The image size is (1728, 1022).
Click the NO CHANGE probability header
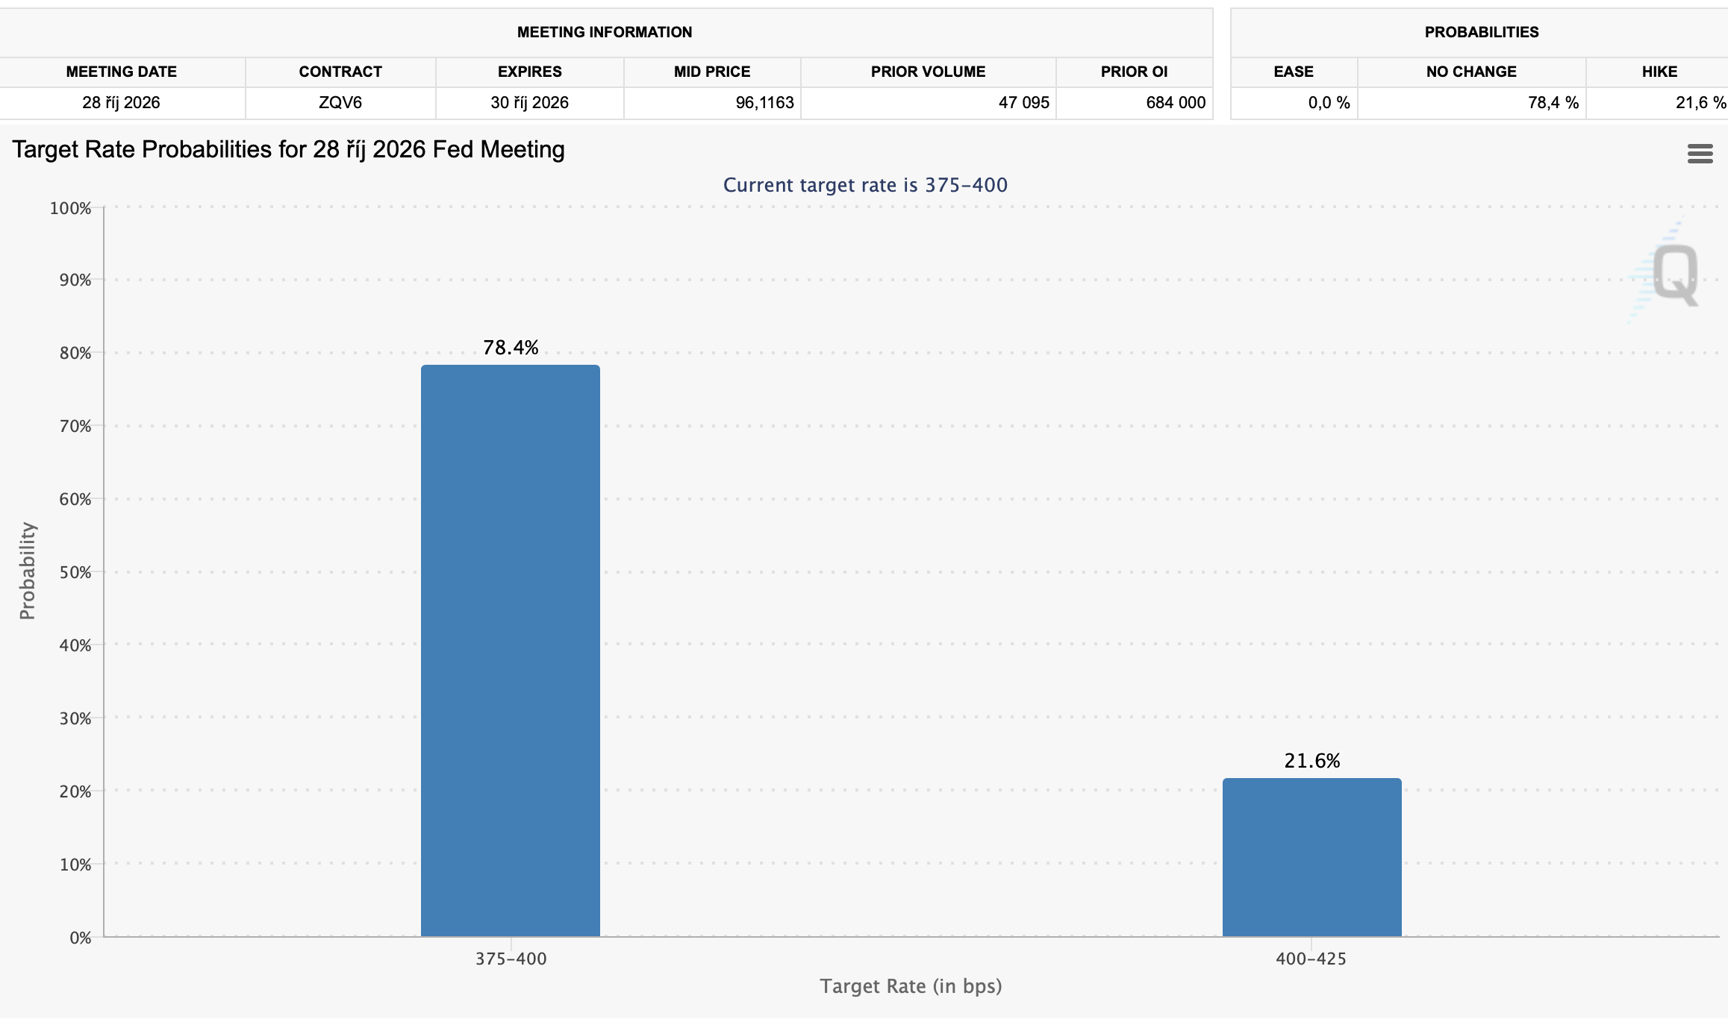[1471, 72]
